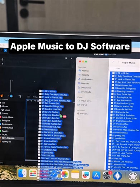Select '01 Dando Vueltas.flac' in Finder
This screenshot has height=187, width=140.
click(x=123, y=106)
